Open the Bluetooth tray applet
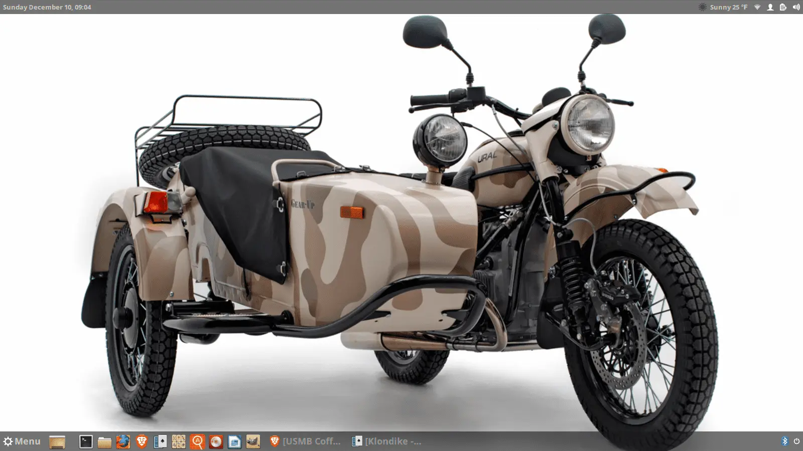Image resolution: width=803 pixels, height=451 pixels. [785, 441]
